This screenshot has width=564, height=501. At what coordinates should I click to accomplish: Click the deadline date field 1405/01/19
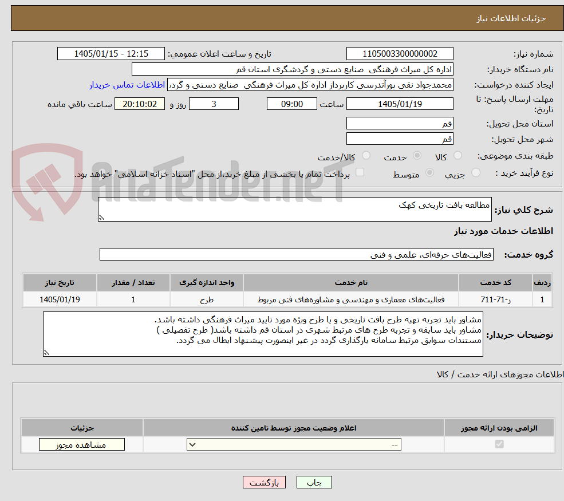point(400,104)
